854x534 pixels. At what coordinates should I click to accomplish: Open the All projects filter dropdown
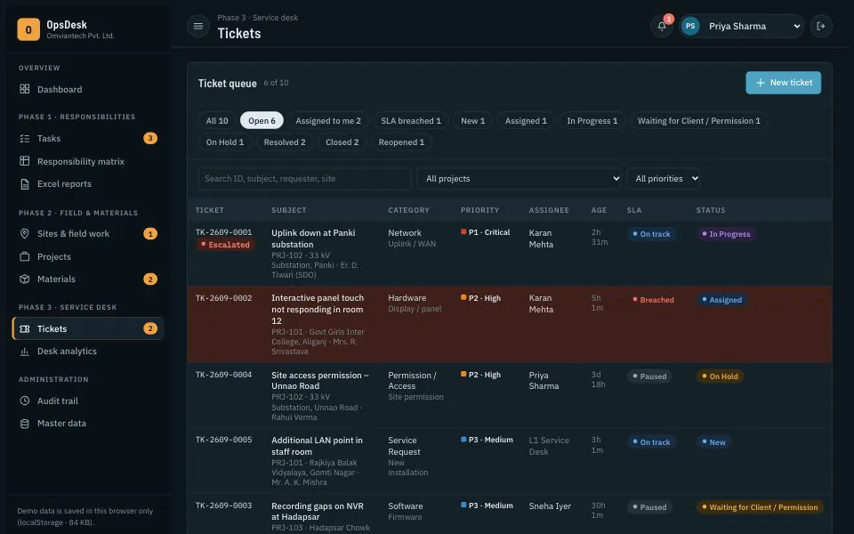pos(519,179)
